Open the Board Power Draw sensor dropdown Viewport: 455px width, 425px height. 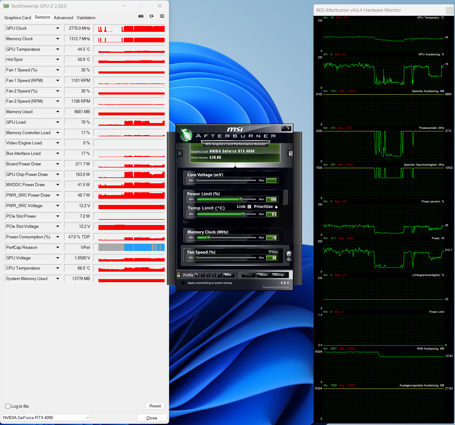coord(58,164)
